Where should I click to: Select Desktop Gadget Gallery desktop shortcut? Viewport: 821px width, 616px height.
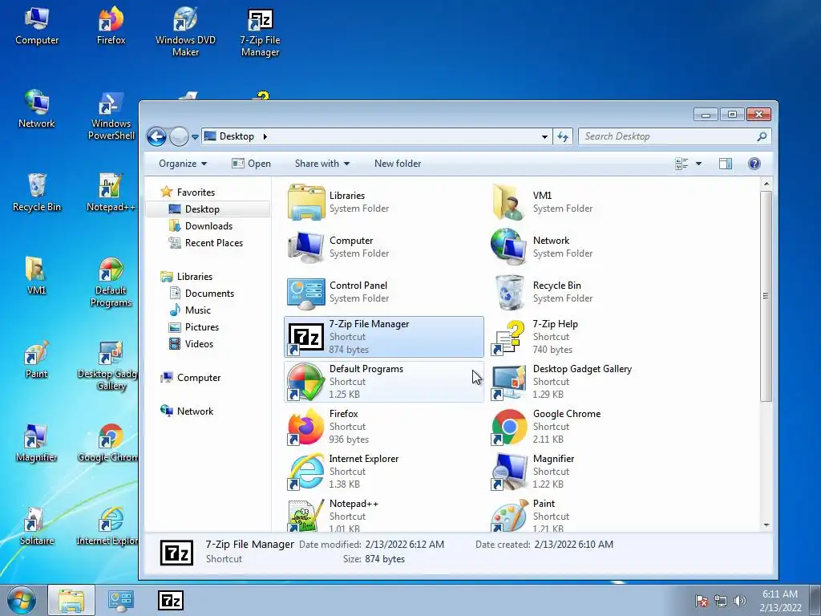coord(107,366)
